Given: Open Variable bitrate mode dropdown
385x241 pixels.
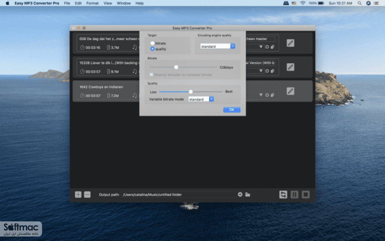Looking at the screenshot, I should click(201, 99).
